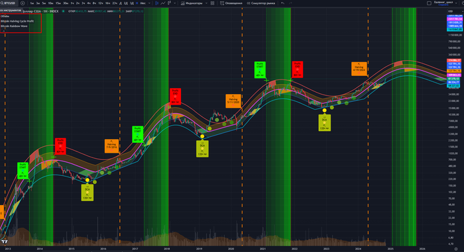
Task: Select Bitcoin Halving Cycle Profit legend
Action: coord(17,21)
